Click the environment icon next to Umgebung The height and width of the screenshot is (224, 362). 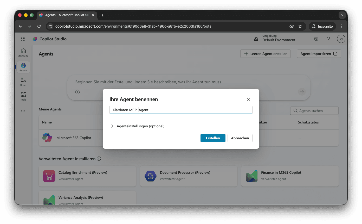[x=256, y=39]
